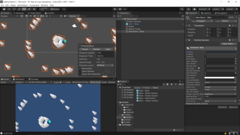
Task: Switch to the Console tab
Action: (33, 79)
